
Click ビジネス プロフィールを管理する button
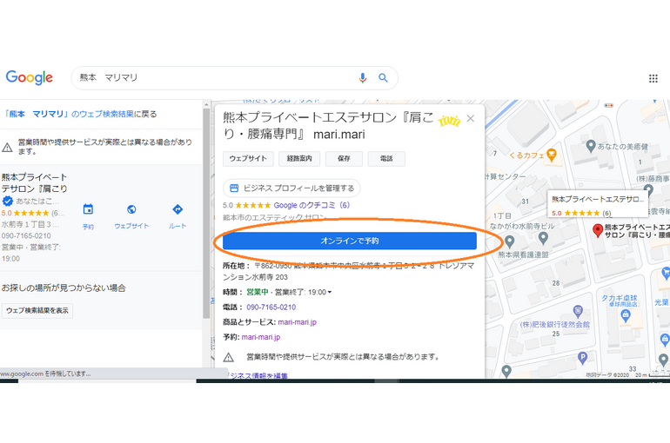coord(291,188)
